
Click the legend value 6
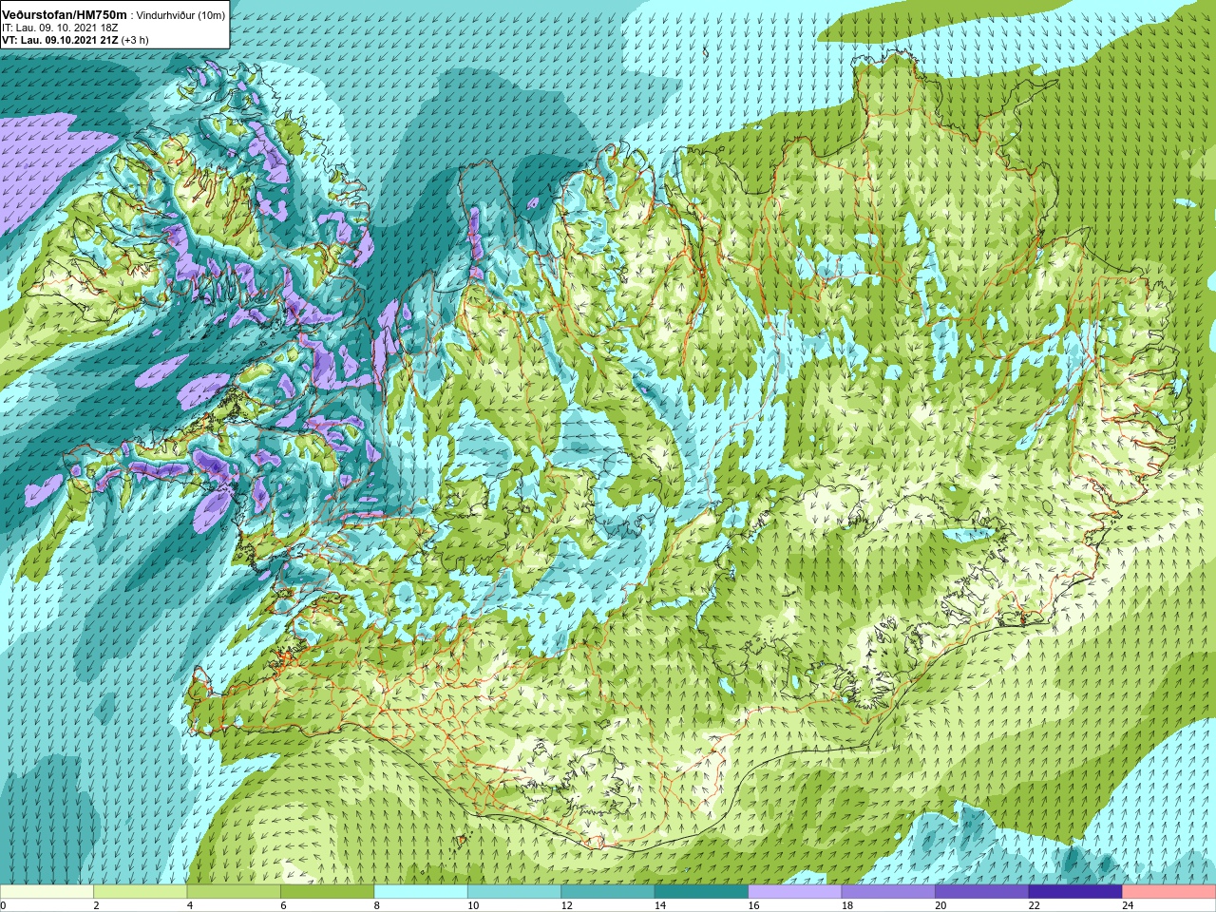[x=283, y=905]
